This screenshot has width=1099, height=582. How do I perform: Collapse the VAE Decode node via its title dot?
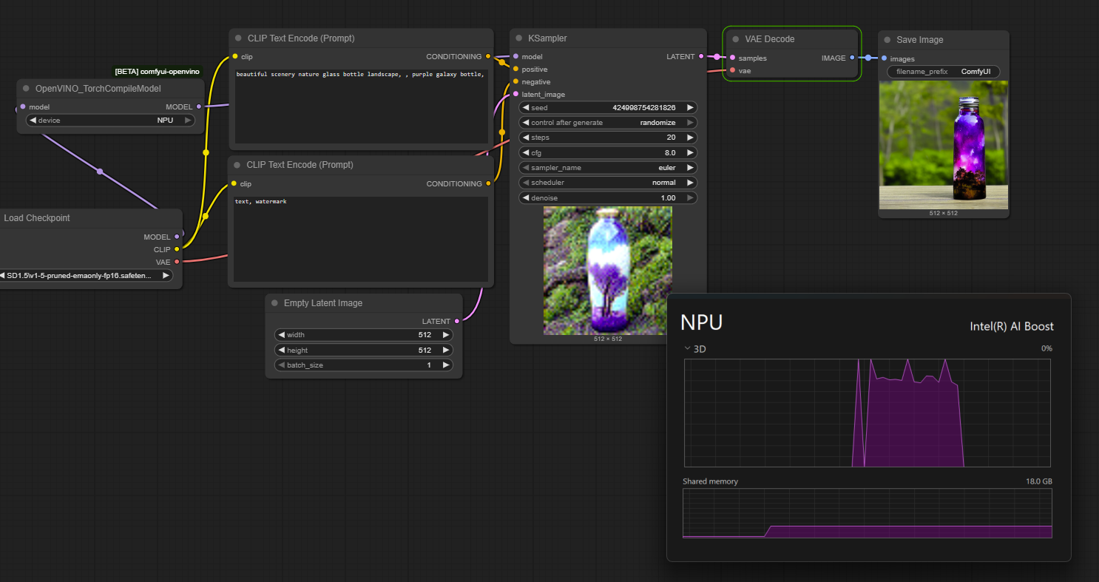pos(736,39)
